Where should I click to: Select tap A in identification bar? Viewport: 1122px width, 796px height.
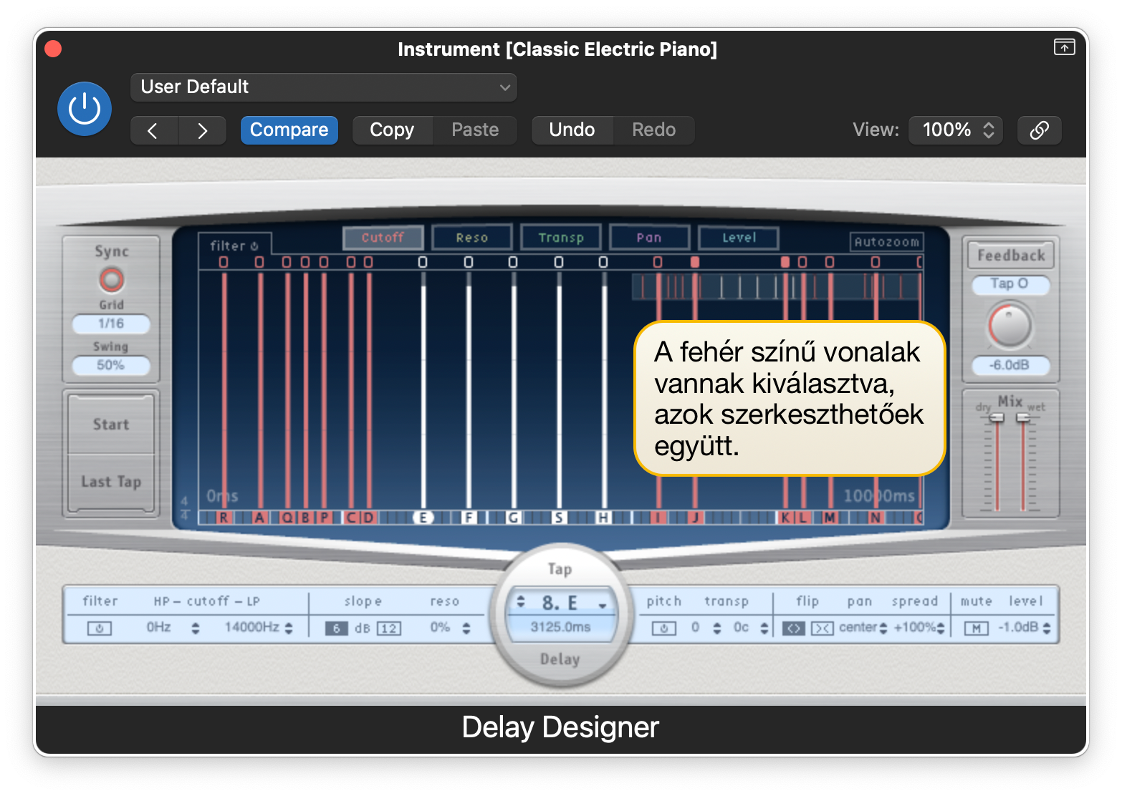259,517
